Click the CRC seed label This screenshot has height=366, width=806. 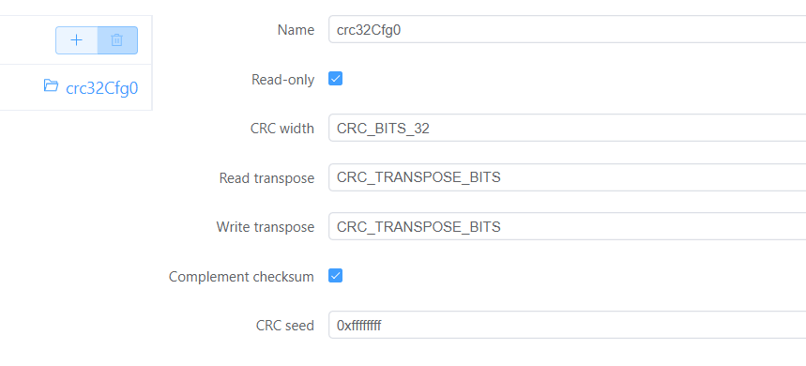284,326
